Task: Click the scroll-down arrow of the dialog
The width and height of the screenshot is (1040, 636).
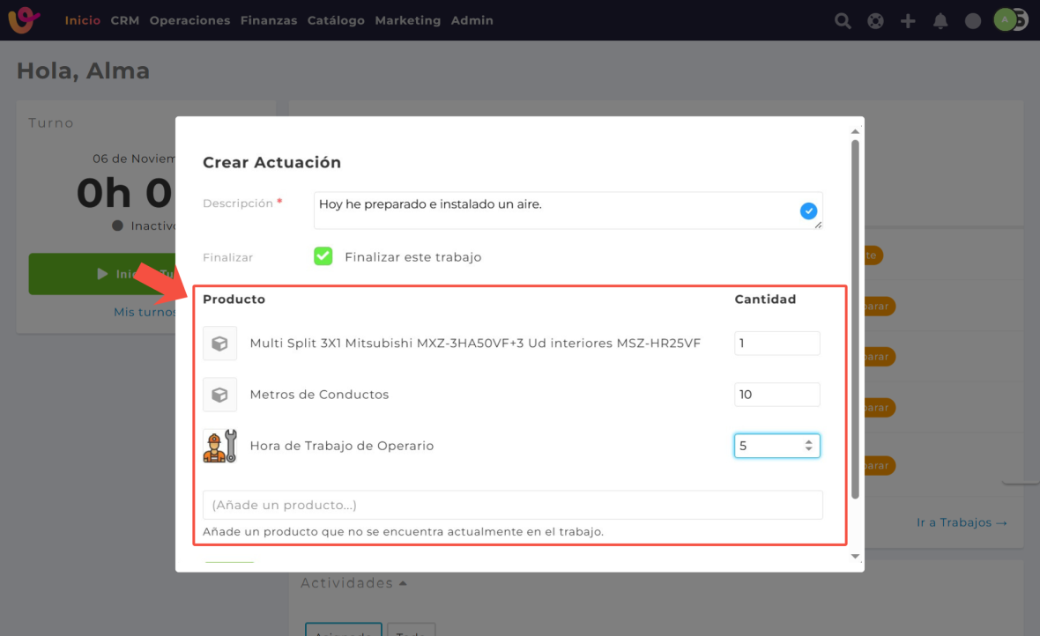Action: pos(854,557)
